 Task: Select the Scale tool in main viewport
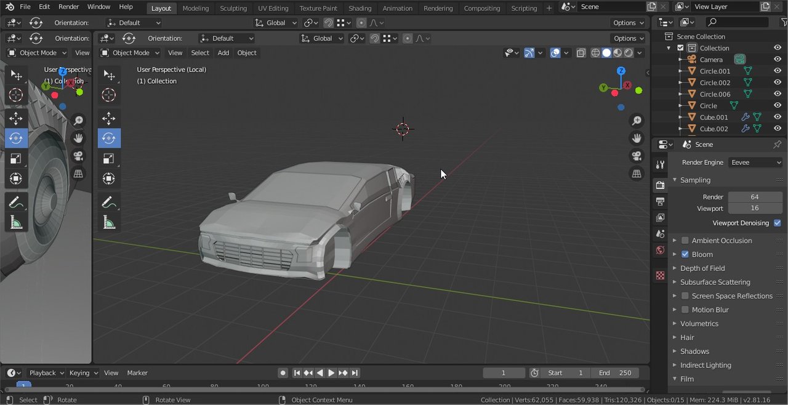tap(109, 158)
